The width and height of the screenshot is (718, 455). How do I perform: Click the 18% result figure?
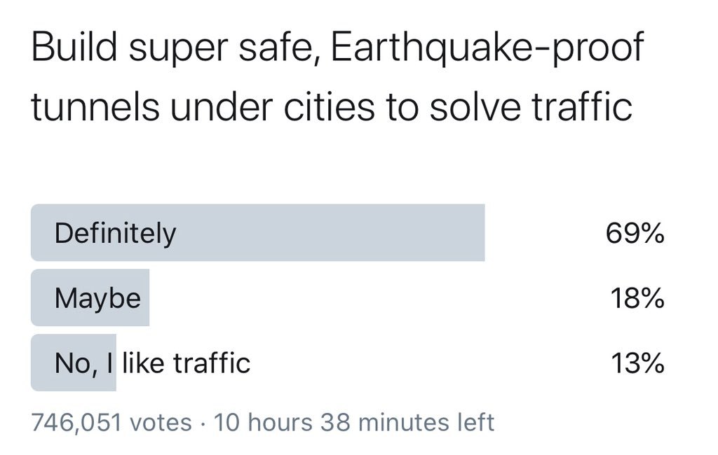tap(637, 298)
